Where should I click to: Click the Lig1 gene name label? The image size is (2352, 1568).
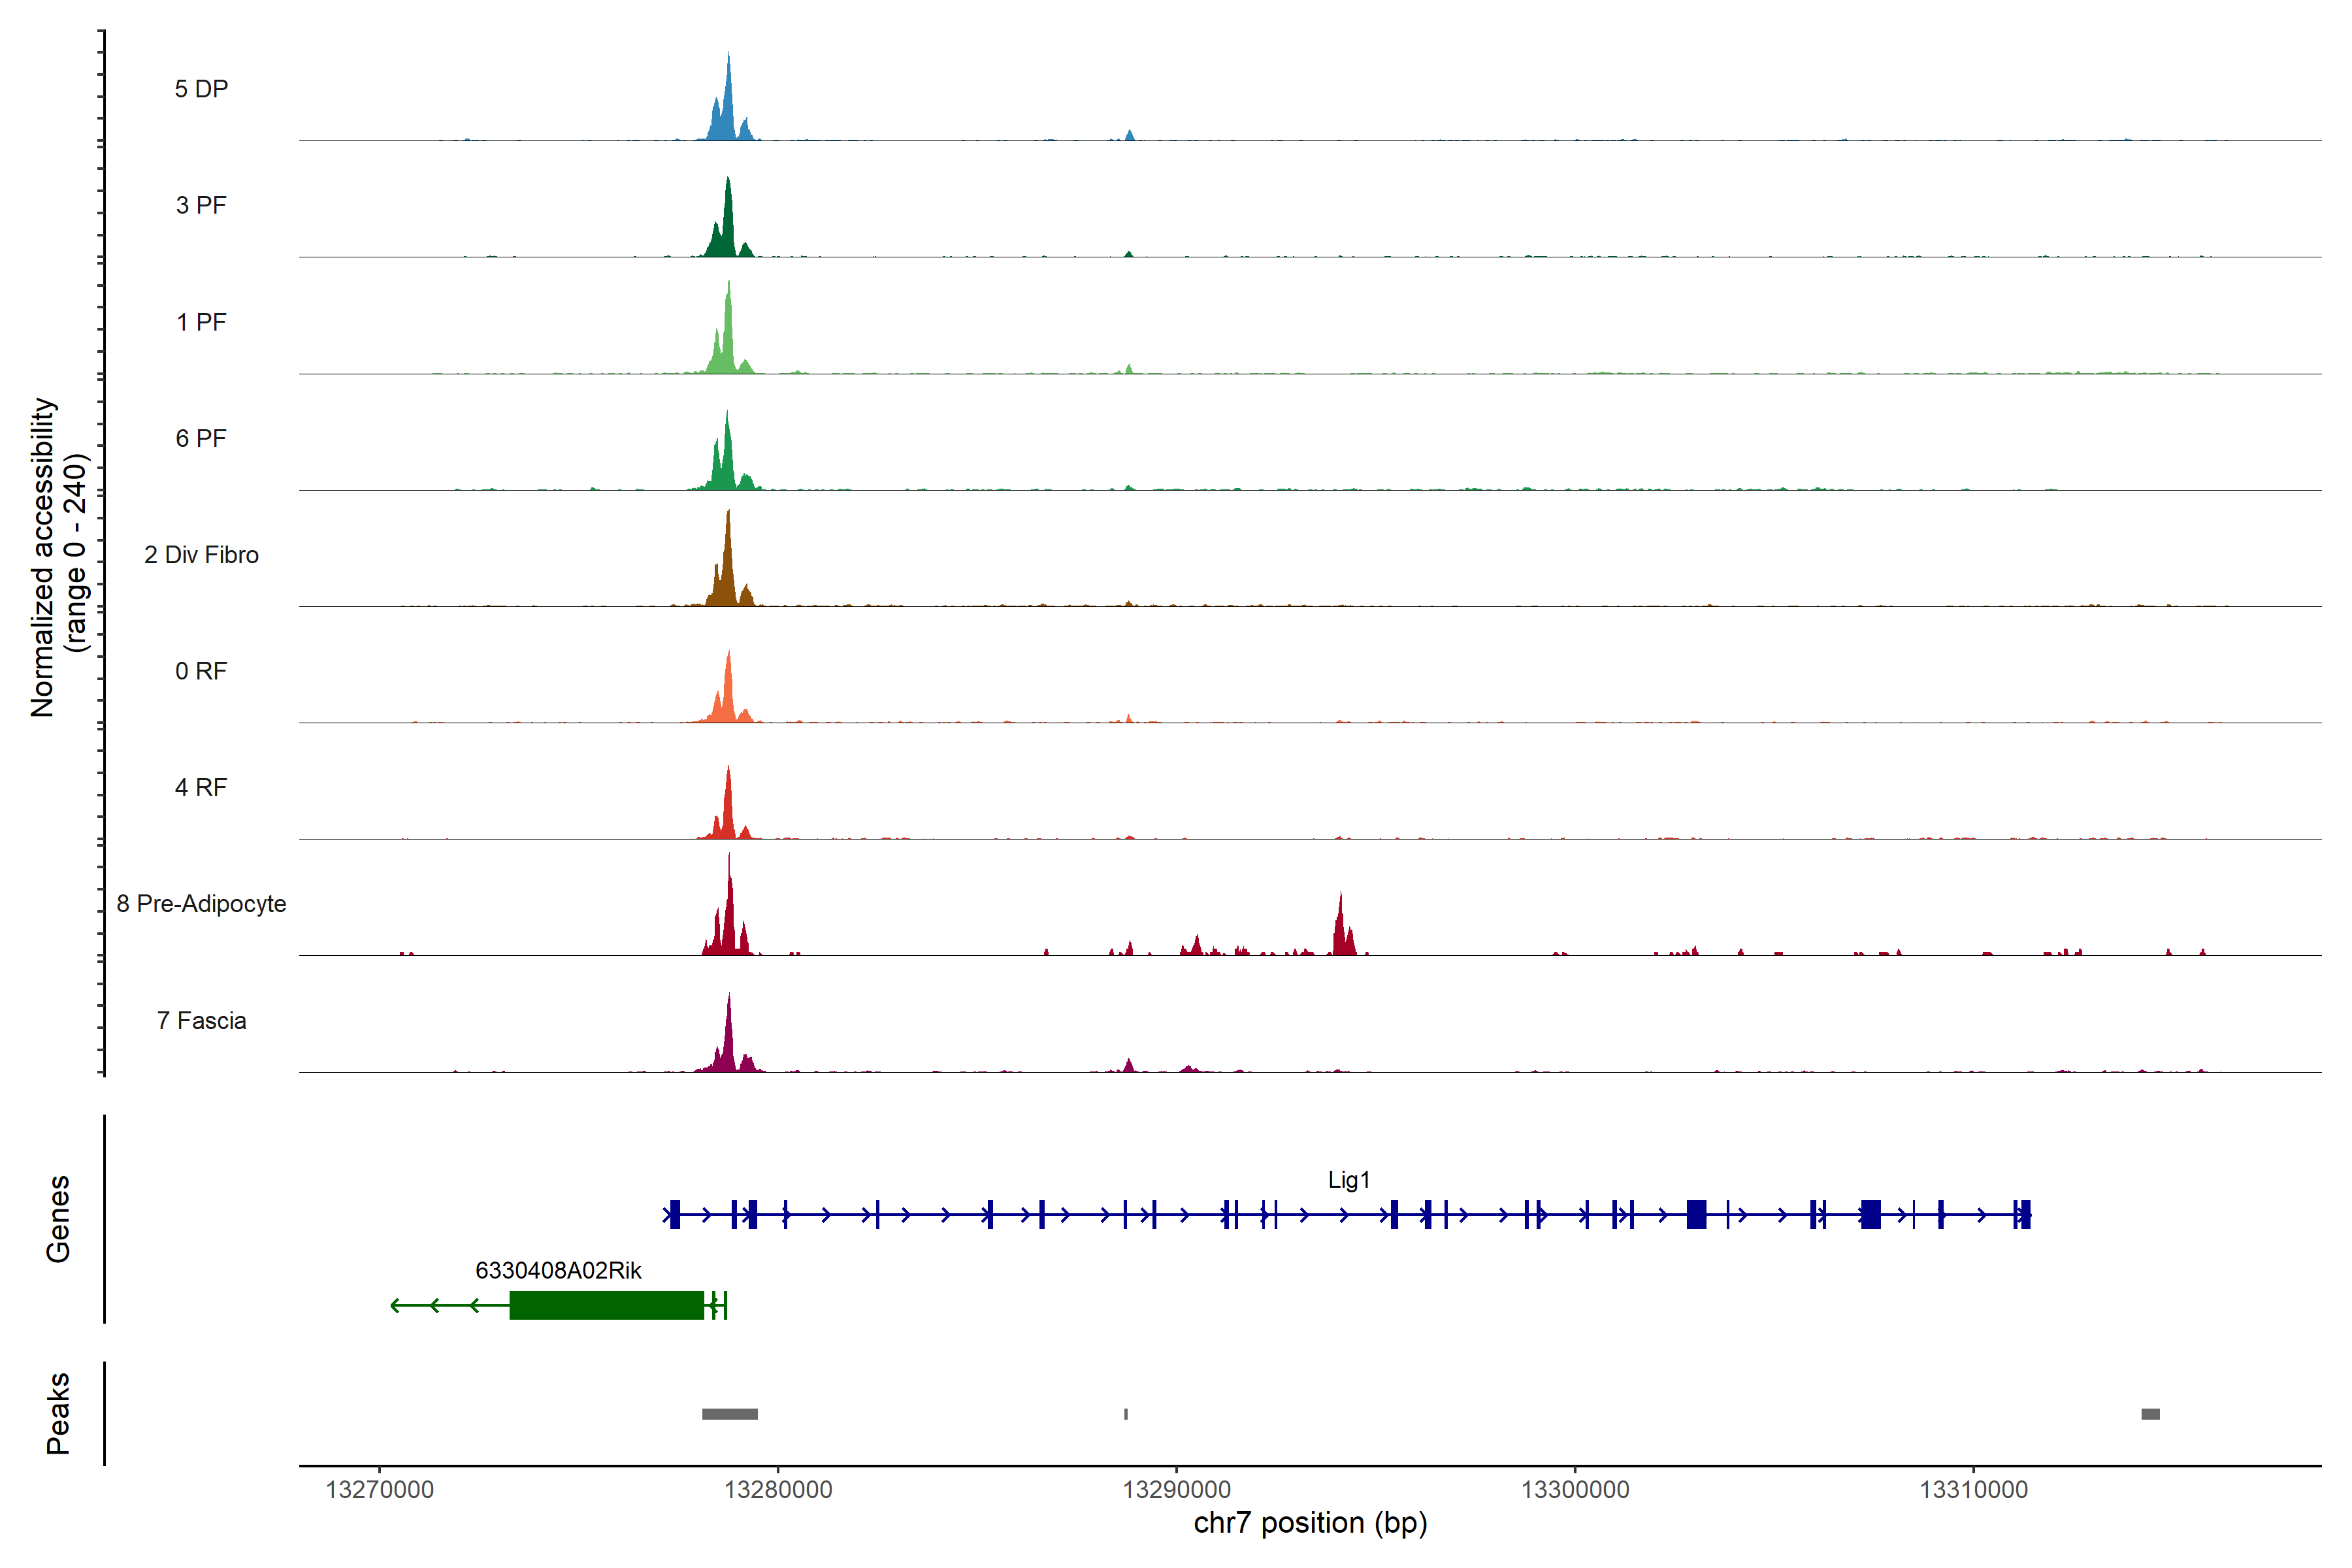pyautogui.click(x=1348, y=1180)
